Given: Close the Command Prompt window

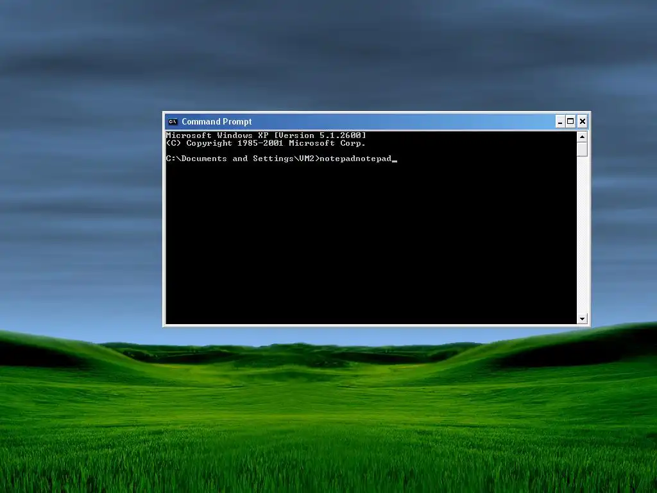Looking at the screenshot, I should pos(583,121).
